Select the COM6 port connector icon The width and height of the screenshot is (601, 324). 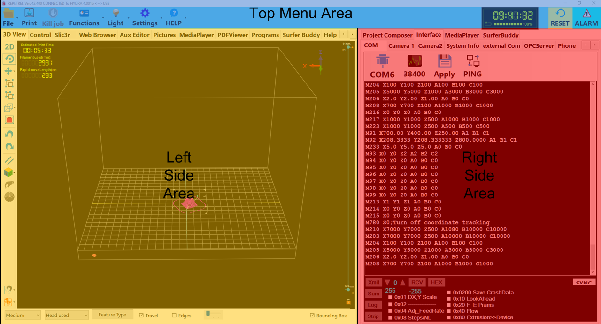click(382, 61)
